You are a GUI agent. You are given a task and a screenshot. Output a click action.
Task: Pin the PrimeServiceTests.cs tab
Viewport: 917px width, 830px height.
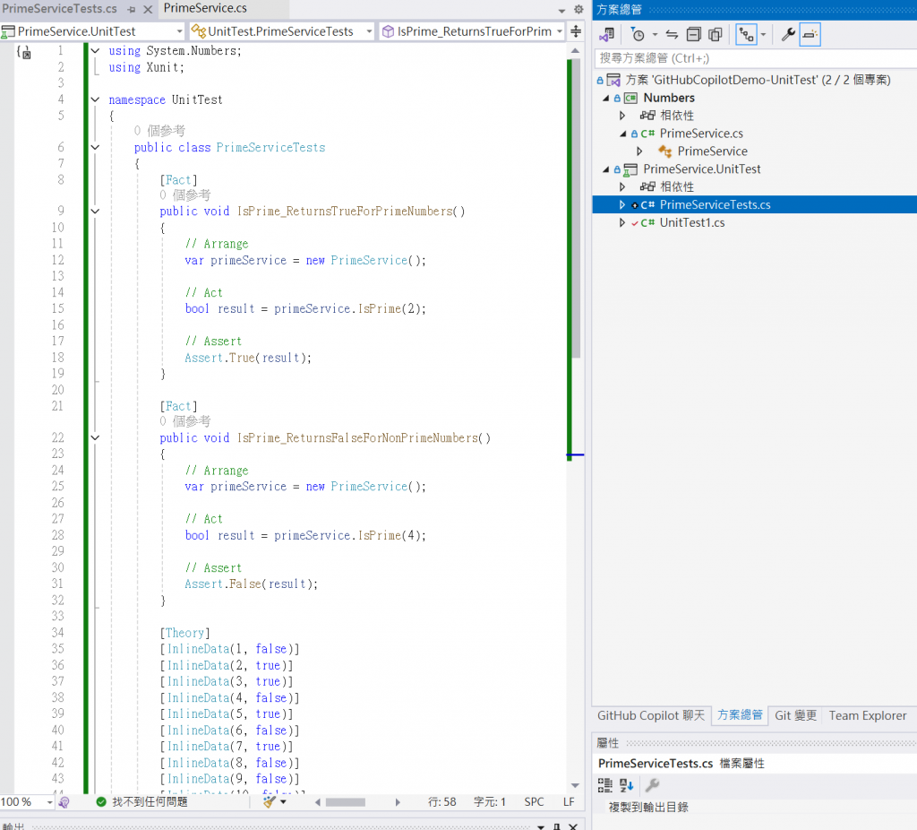133,9
